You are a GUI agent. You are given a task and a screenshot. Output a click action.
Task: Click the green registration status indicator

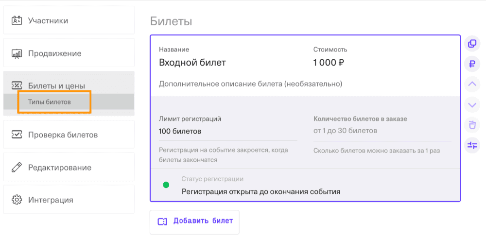(x=166, y=185)
